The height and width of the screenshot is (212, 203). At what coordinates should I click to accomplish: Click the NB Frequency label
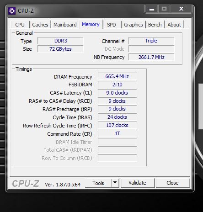click(109, 57)
